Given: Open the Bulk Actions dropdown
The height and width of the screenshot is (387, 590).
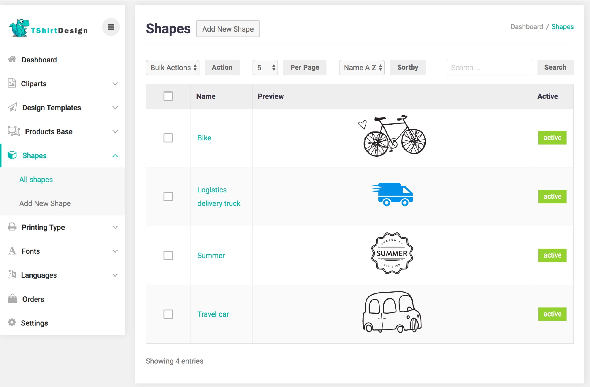Looking at the screenshot, I should (173, 68).
